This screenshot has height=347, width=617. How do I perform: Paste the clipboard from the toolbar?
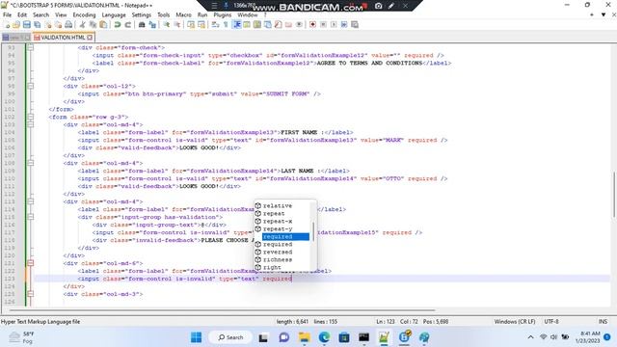103,25
